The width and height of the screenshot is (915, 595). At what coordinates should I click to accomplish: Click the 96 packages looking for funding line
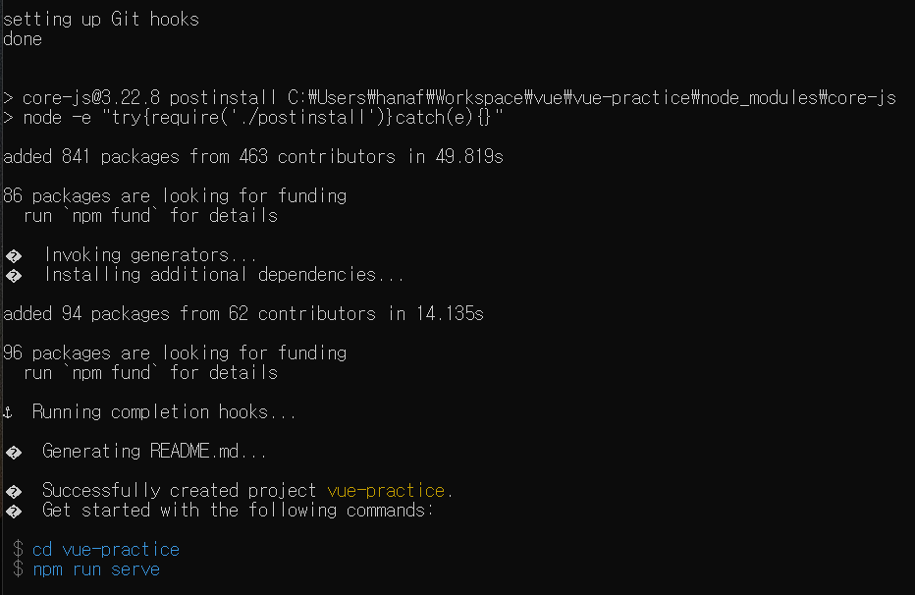[175, 352]
